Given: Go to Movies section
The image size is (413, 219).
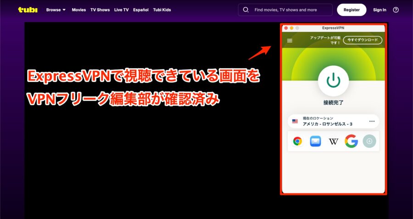Looking at the screenshot, I should tap(79, 10).
